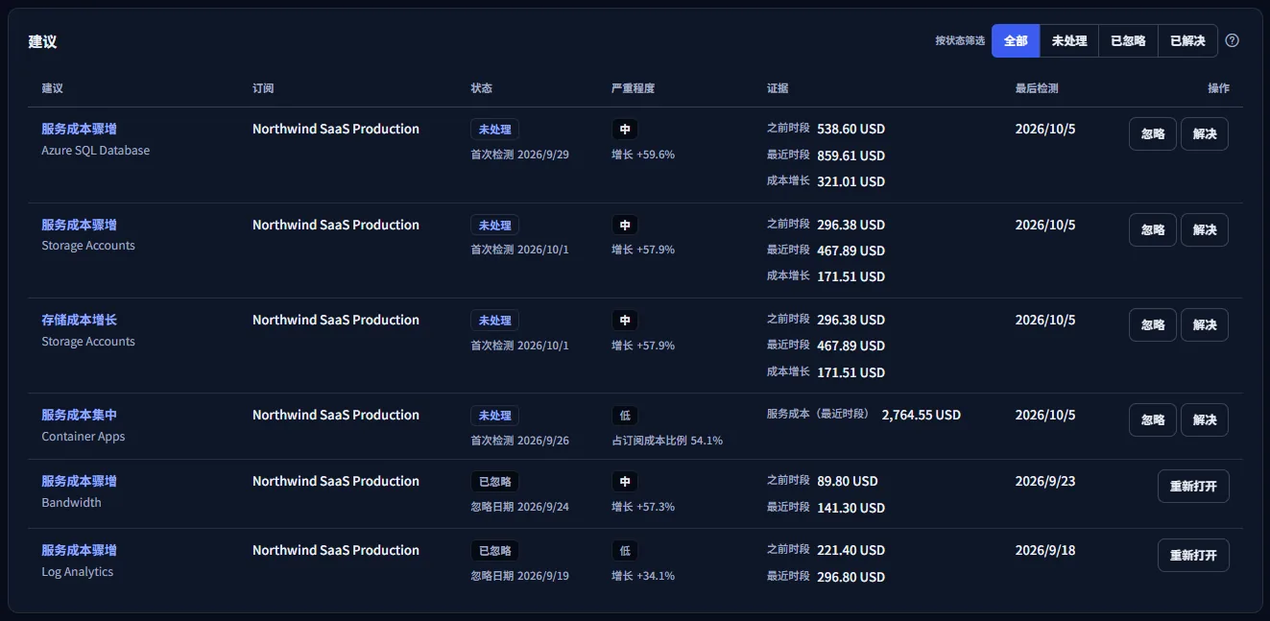This screenshot has width=1270, height=621.
Task: Click the 2026/9/23 last detected date
Action: 1045,481
